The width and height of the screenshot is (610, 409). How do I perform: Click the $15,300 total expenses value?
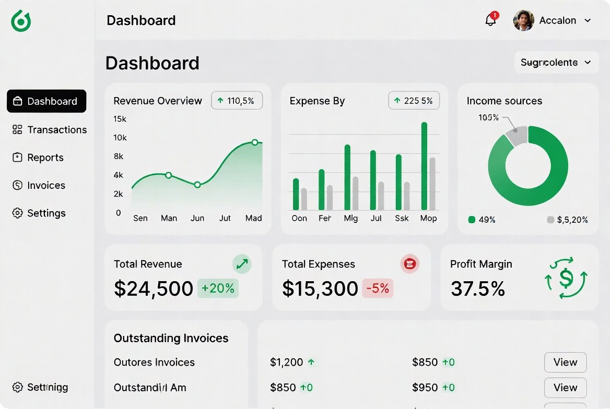(320, 288)
